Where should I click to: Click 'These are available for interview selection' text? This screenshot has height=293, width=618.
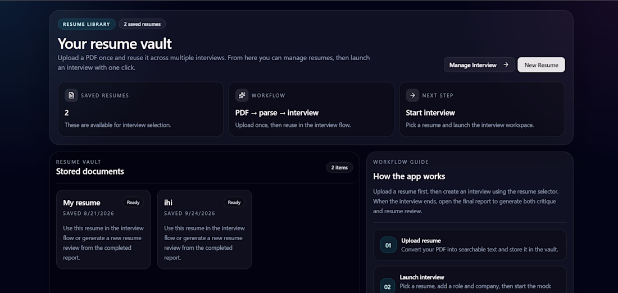click(x=118, y=125)
